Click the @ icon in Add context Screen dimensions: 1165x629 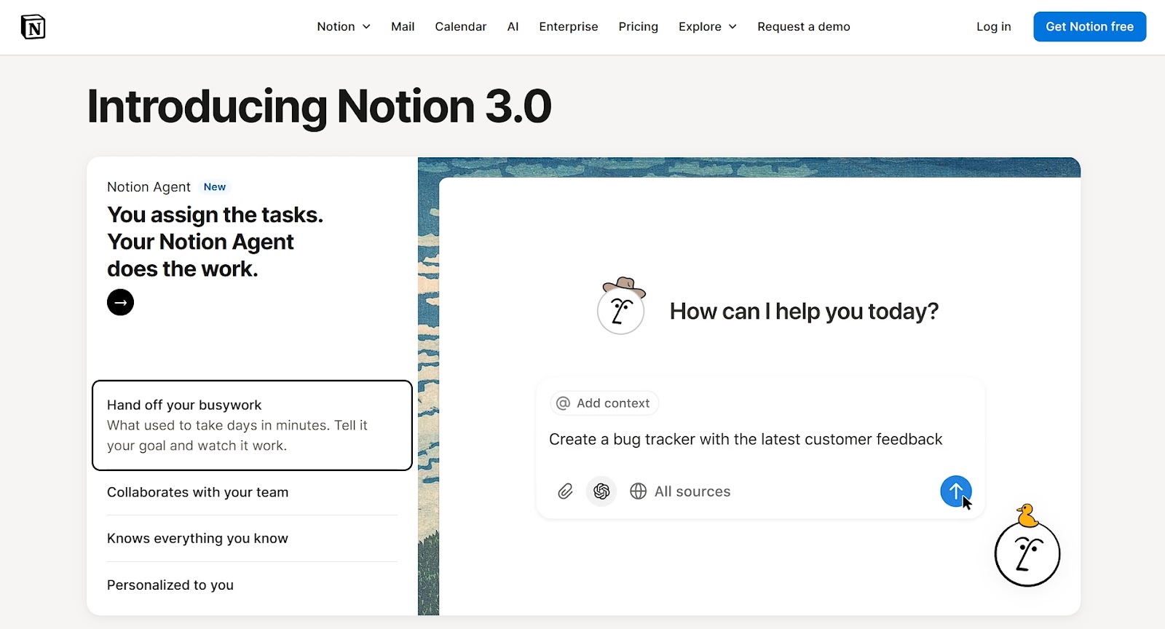tap(563, 403)
